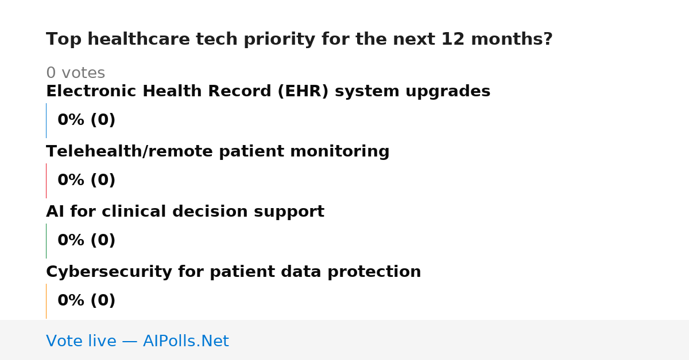Click 'Vote live' text in footer

click(81, 342)
